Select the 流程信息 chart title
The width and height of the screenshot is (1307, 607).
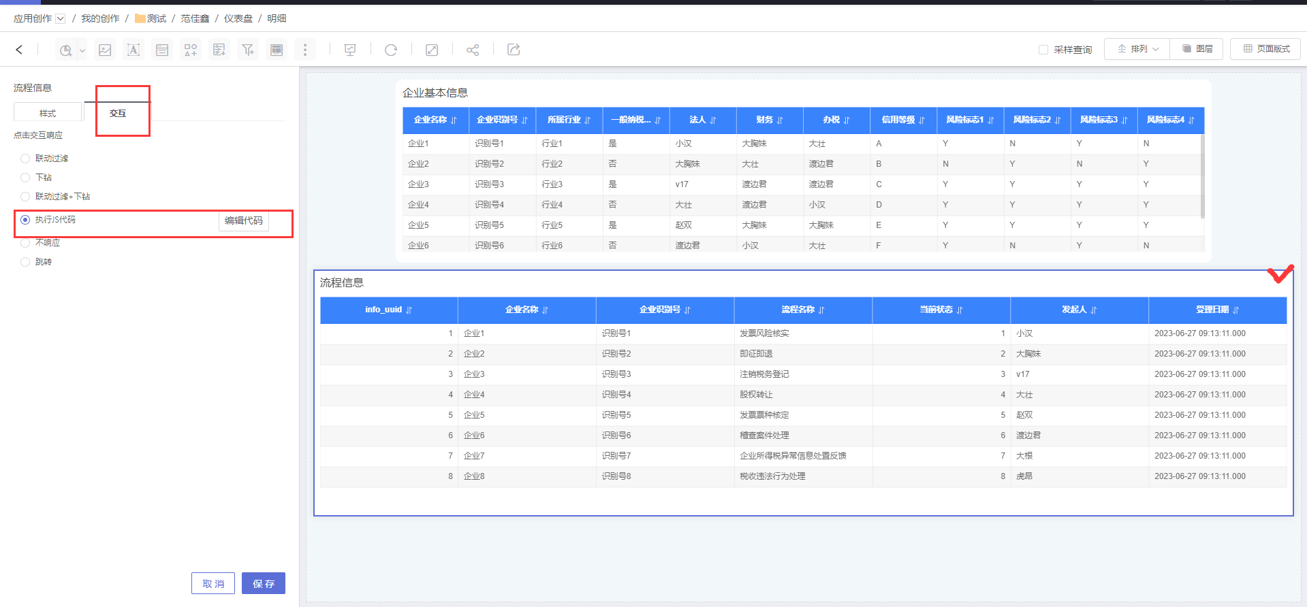[342, 282]
